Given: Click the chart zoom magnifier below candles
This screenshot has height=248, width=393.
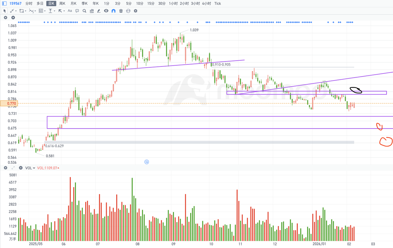Looking at the screenshot, I should pyautogui.click(x=146, y=162).
